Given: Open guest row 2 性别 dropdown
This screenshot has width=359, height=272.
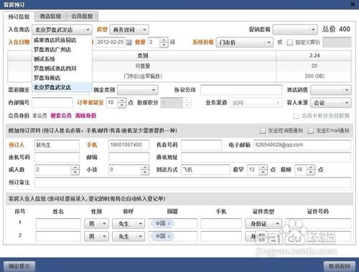Looking at the screenshot, I should (x=96, y=236).
